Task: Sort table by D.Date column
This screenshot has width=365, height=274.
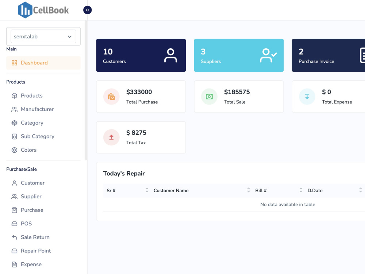Action: [334, 190]
